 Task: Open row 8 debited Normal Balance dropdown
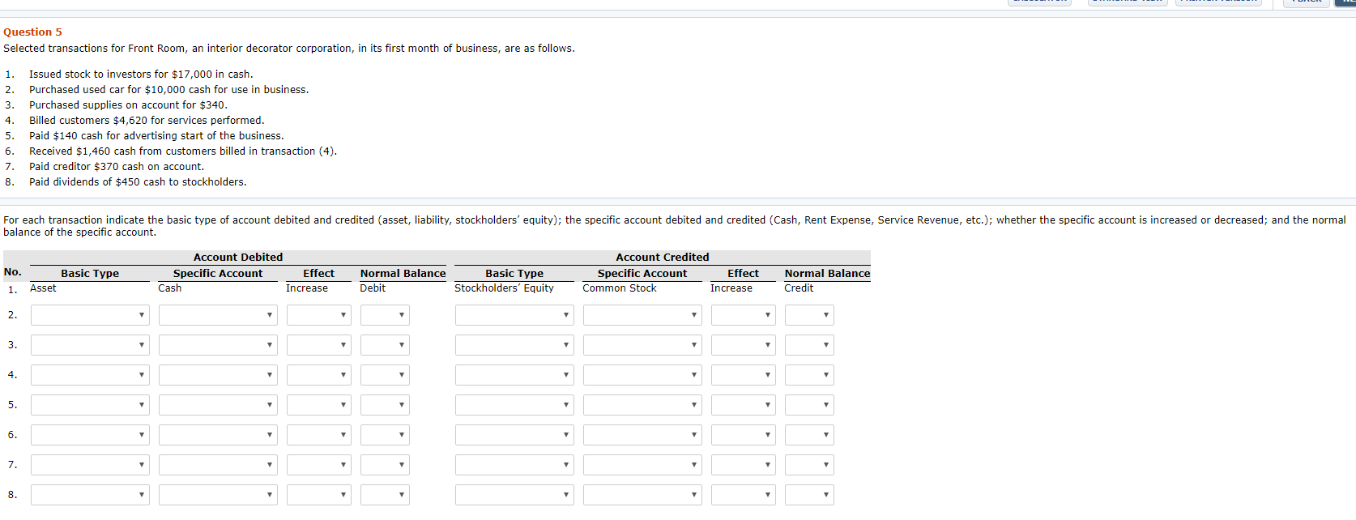coord(385,495)
